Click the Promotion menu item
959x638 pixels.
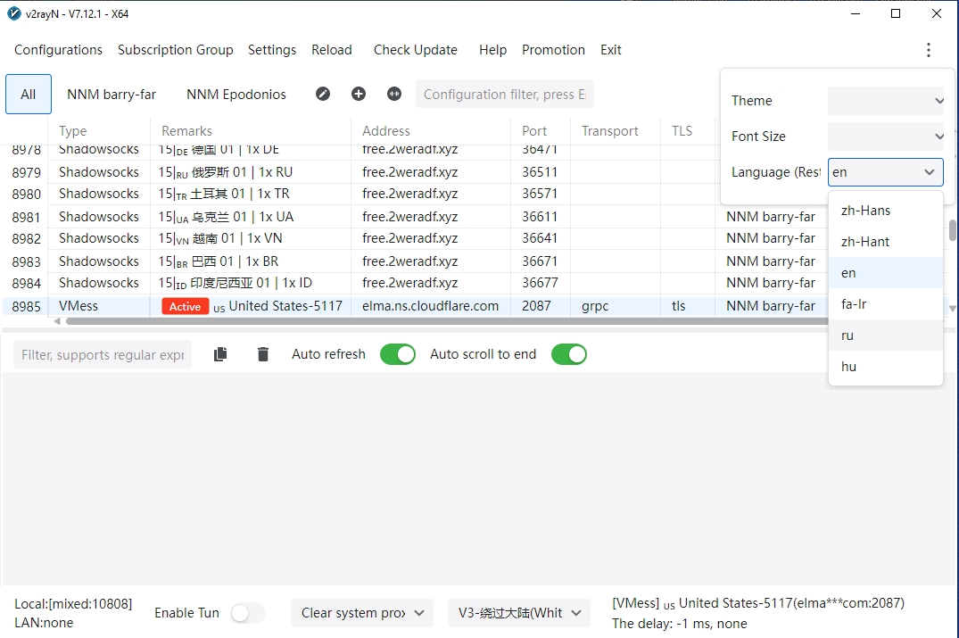553,50
